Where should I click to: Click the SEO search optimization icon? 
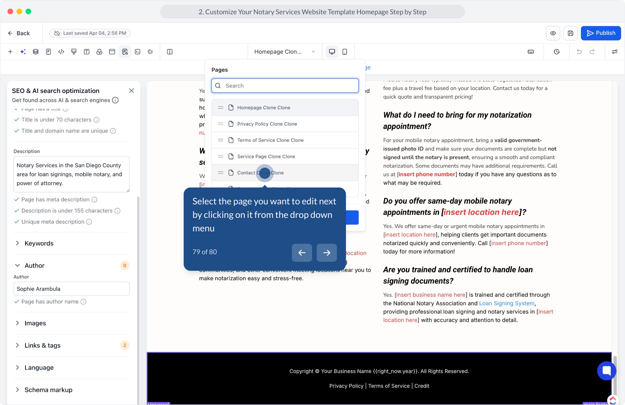[x=125, y=52]
